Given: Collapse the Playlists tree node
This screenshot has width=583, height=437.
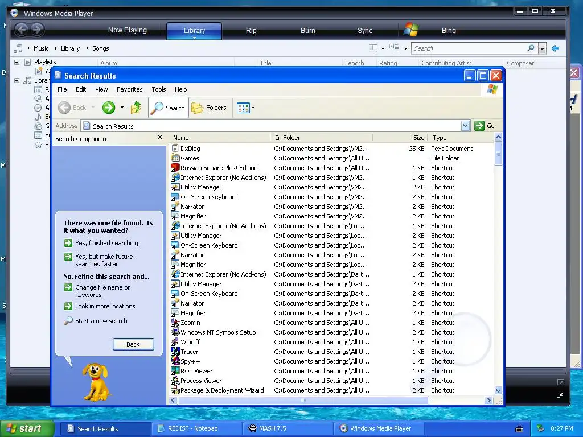Looking at the screenshot, I should click(x=17, y=62).
